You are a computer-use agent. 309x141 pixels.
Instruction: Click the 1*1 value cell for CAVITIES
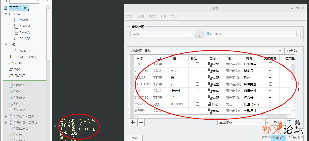click(x=179, y=97)
